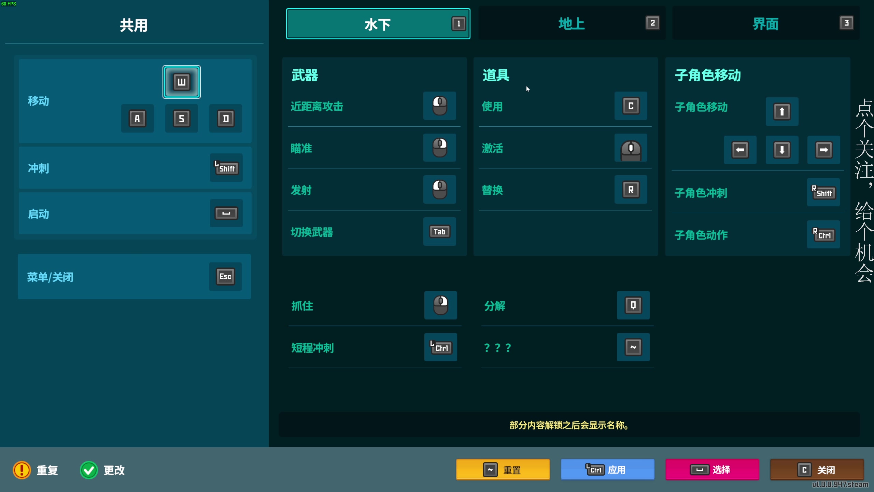Change mouse binding for 近距离攻击
Image resolution: width=874 pixels, height=492 pixels.
pos(440,106)
